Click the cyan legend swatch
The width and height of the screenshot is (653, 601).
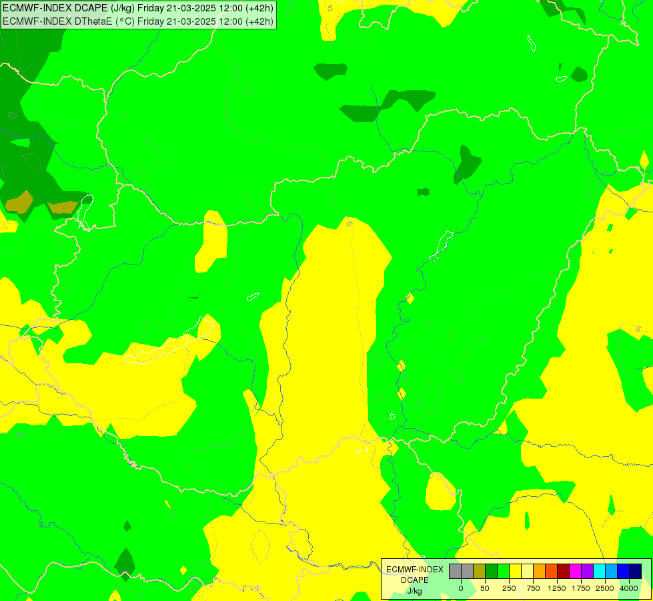click(599, 571)
